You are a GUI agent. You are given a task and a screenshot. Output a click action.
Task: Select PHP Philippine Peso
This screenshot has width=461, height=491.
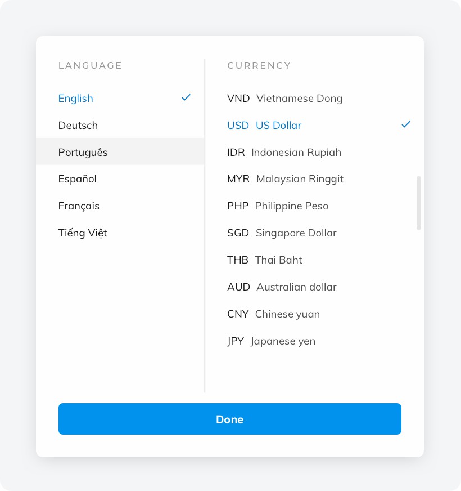coord(278,206)
